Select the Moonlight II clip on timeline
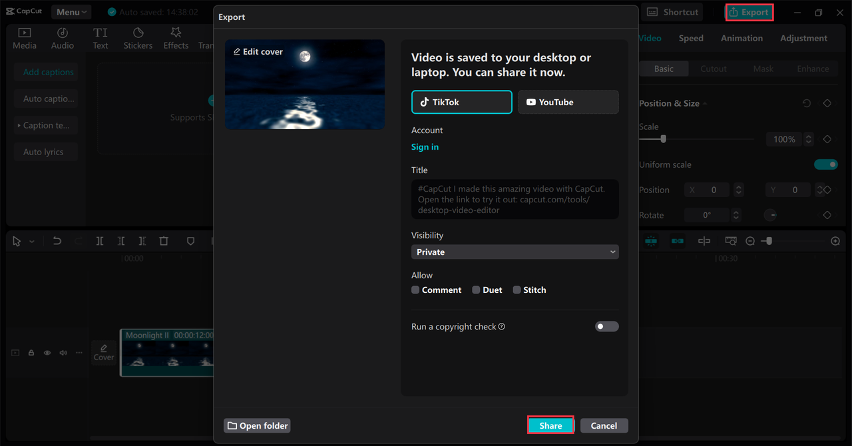 (x=166, y=353)
